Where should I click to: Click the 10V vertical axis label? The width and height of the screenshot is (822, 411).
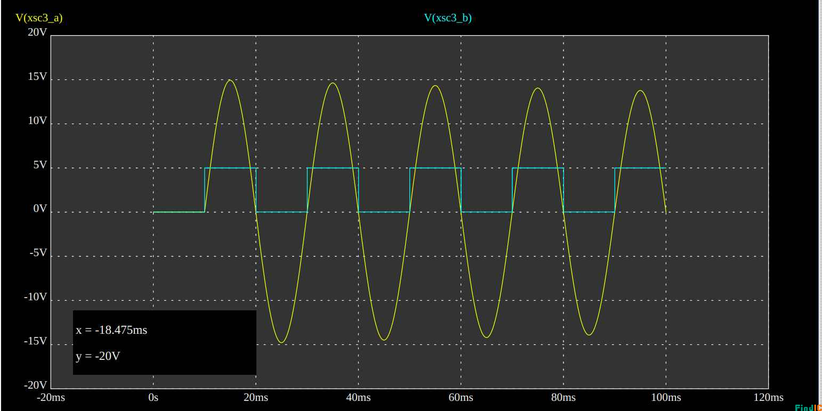tap(37, 121)
